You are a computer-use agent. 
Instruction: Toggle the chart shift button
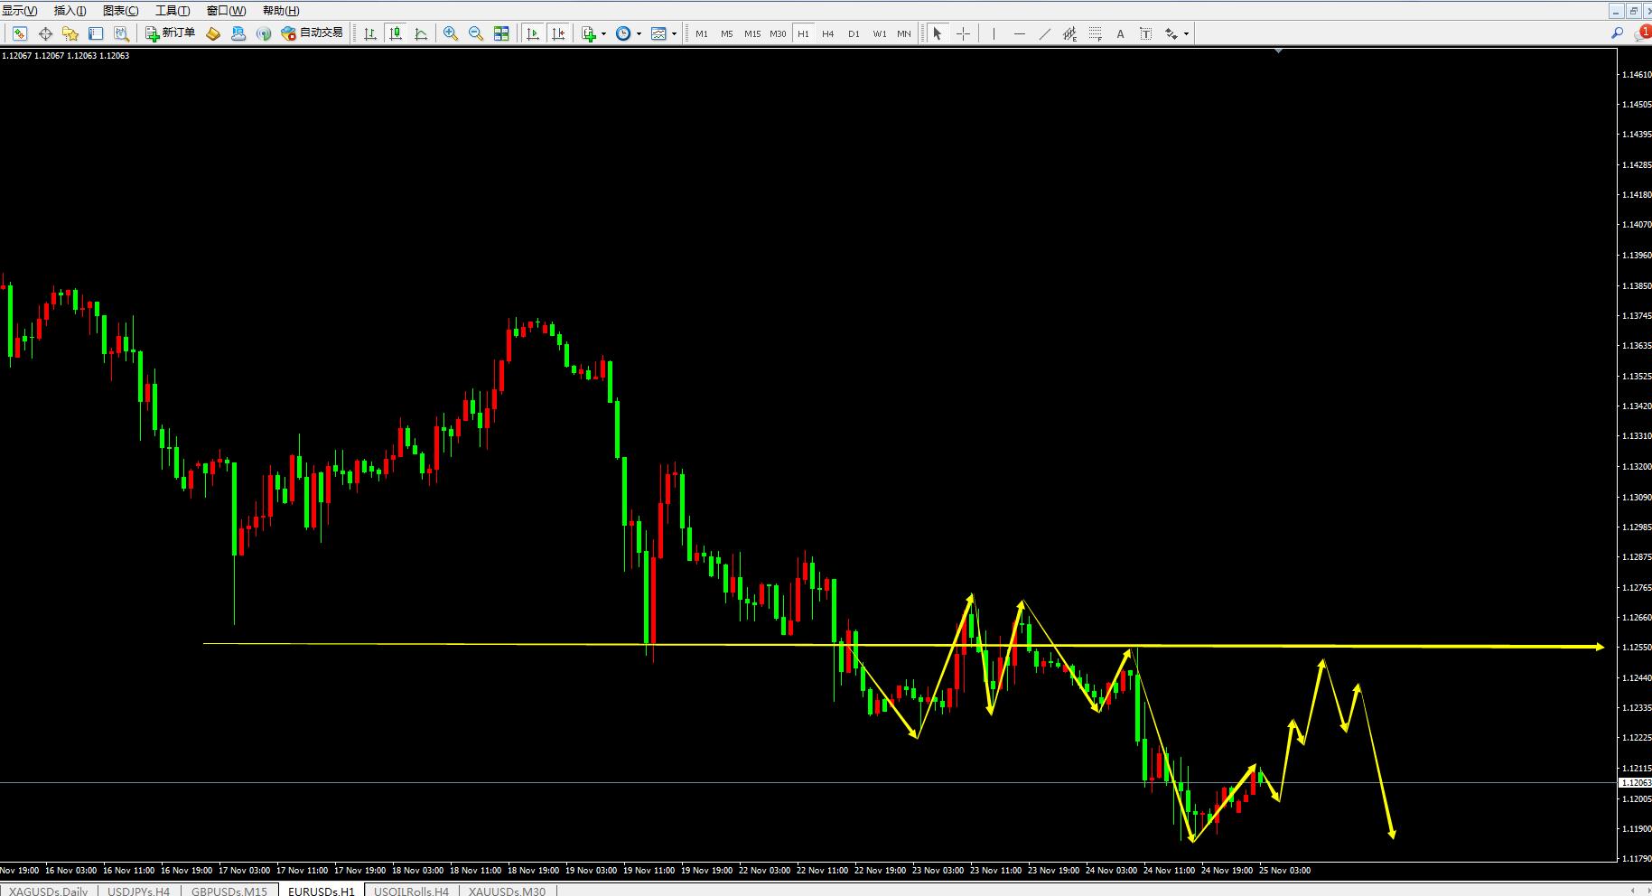pos(558,33)
